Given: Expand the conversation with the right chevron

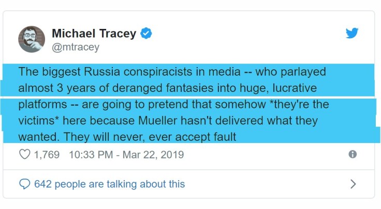Looking at the screenshot, I should (353, 184).
